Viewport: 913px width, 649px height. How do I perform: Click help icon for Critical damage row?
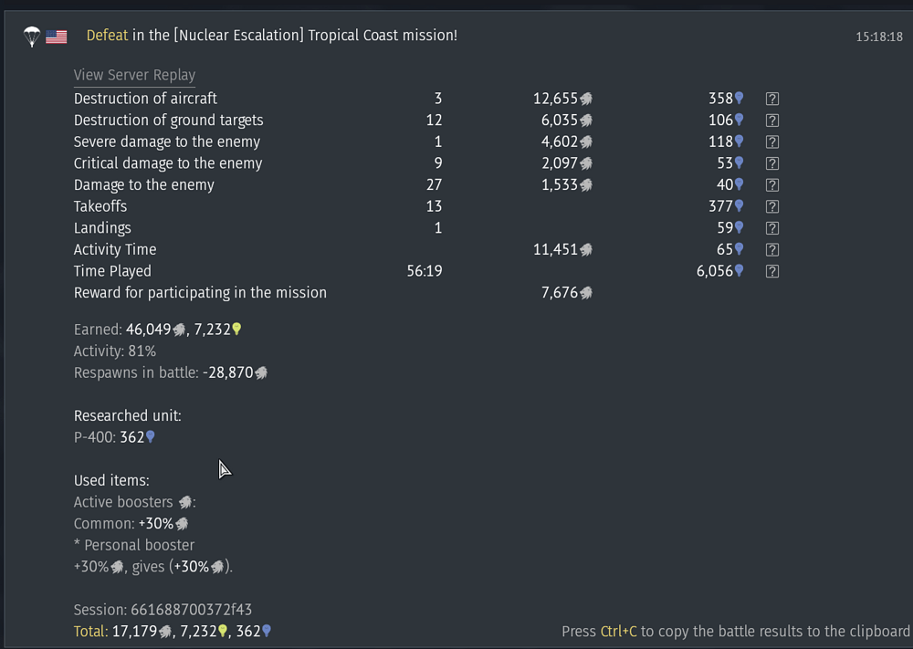[772, 163]
